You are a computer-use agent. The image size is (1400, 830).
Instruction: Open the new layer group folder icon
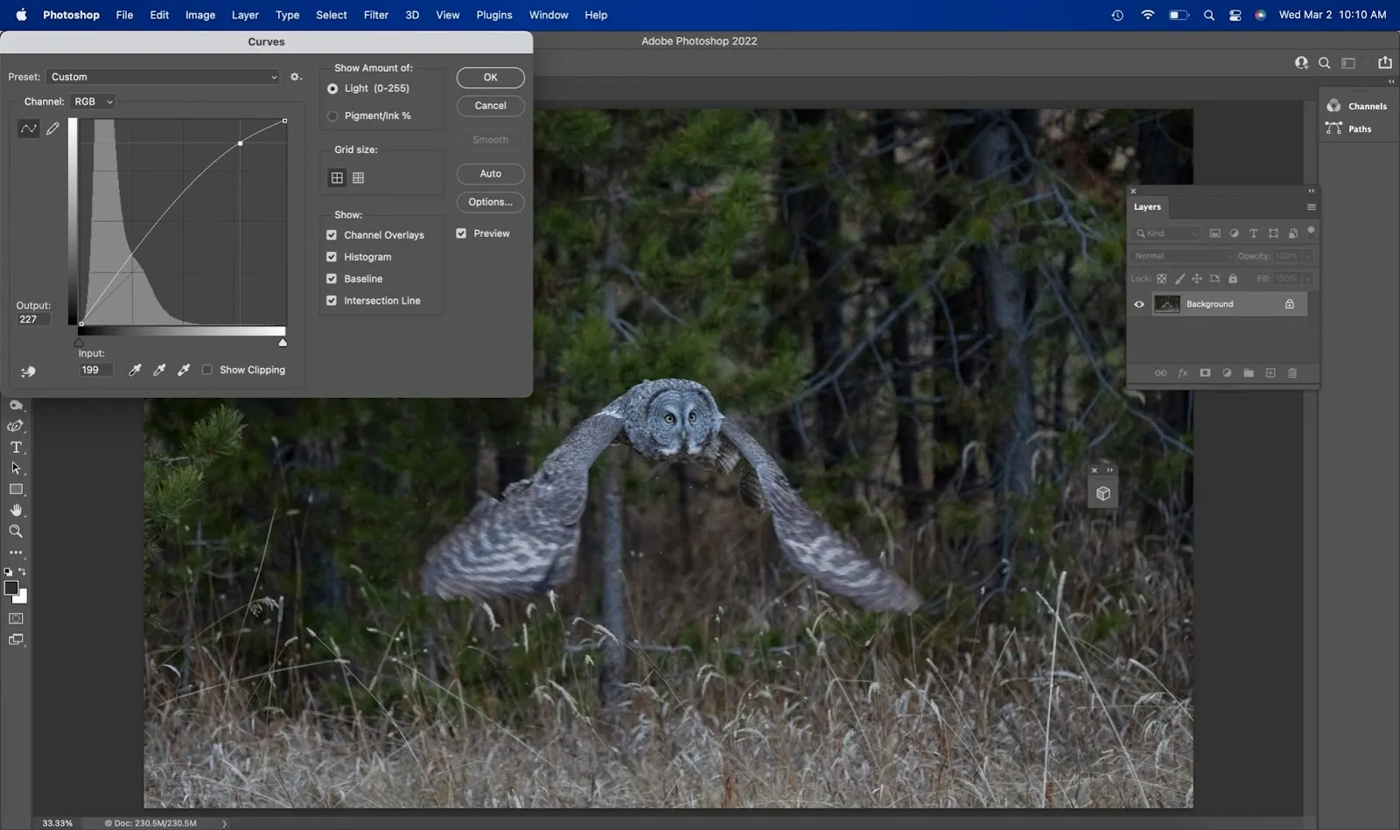(1249, 373)
